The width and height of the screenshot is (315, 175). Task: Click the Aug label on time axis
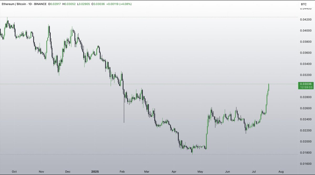point(281,172)
